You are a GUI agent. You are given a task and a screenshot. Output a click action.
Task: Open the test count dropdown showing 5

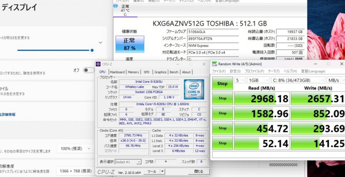click(240, 80)
